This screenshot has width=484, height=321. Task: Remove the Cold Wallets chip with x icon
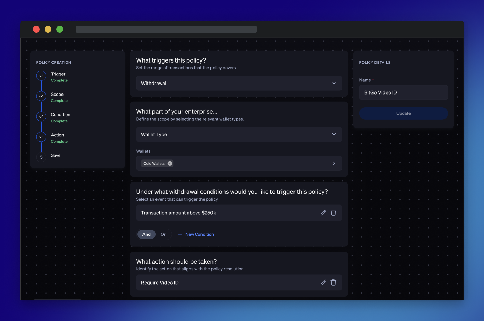point(170,163)
